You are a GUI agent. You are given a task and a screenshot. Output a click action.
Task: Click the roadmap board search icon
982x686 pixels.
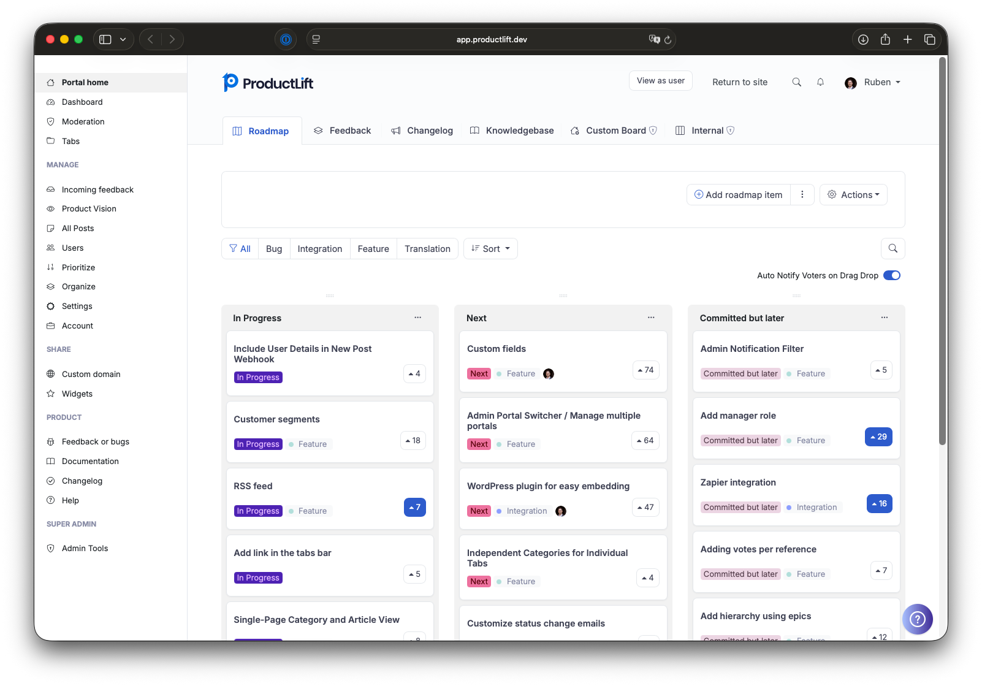pyautogui.click(x=893, y=248)
